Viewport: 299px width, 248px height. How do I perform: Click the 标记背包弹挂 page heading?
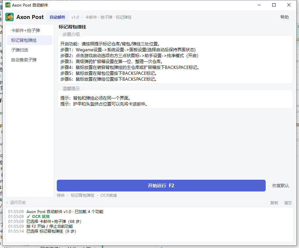(72, 27)
